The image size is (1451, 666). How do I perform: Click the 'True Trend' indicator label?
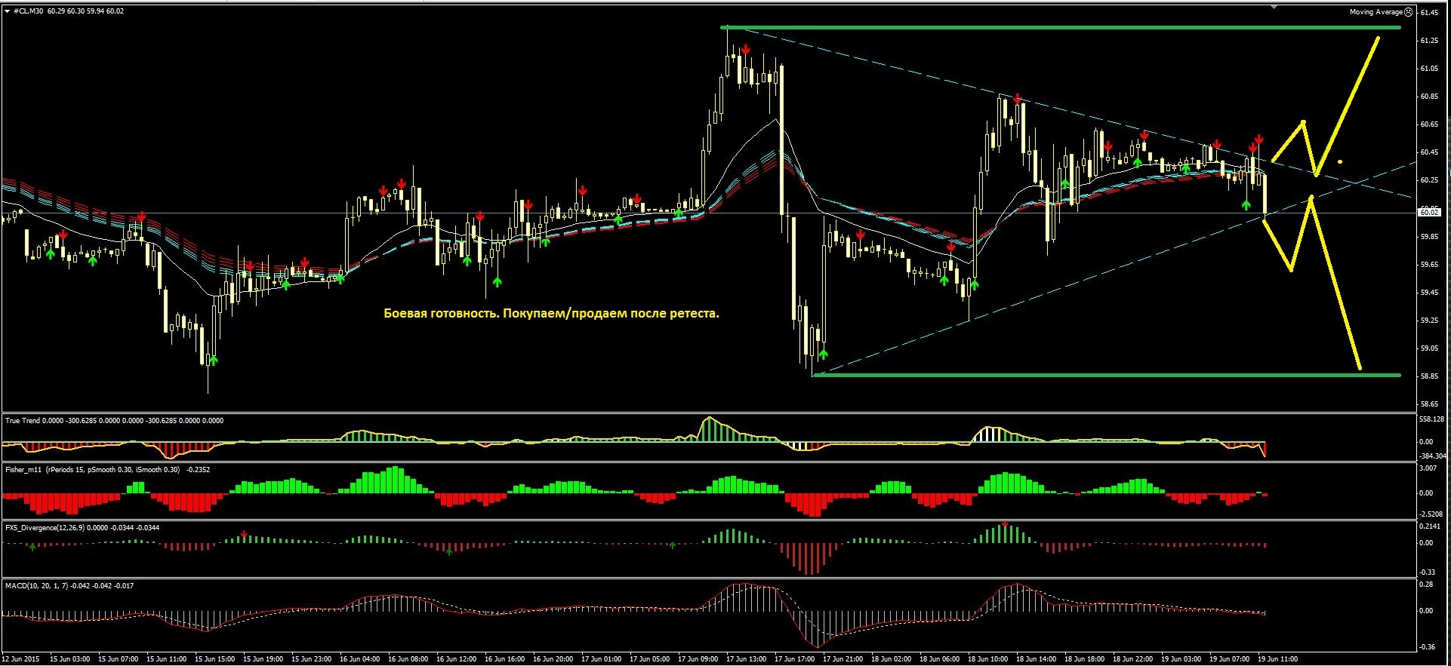click(x=23, y=421)
